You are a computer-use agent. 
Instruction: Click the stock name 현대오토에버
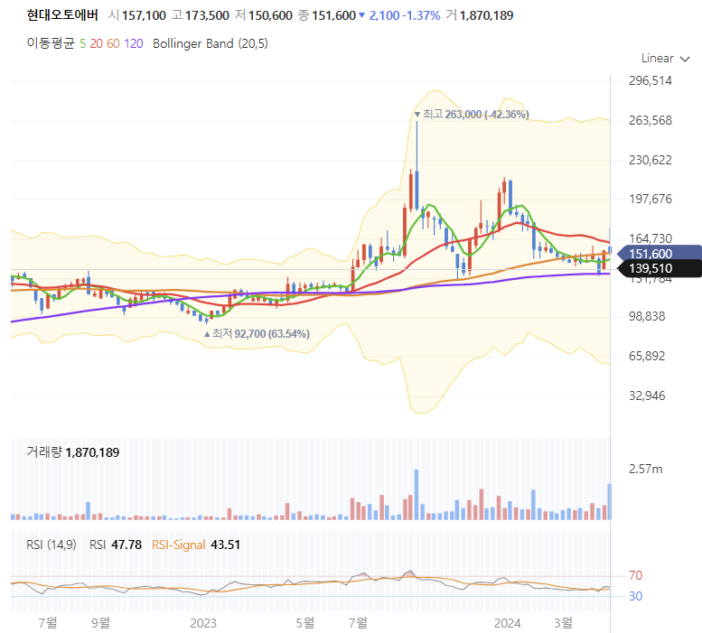click(x=62, y=15)
